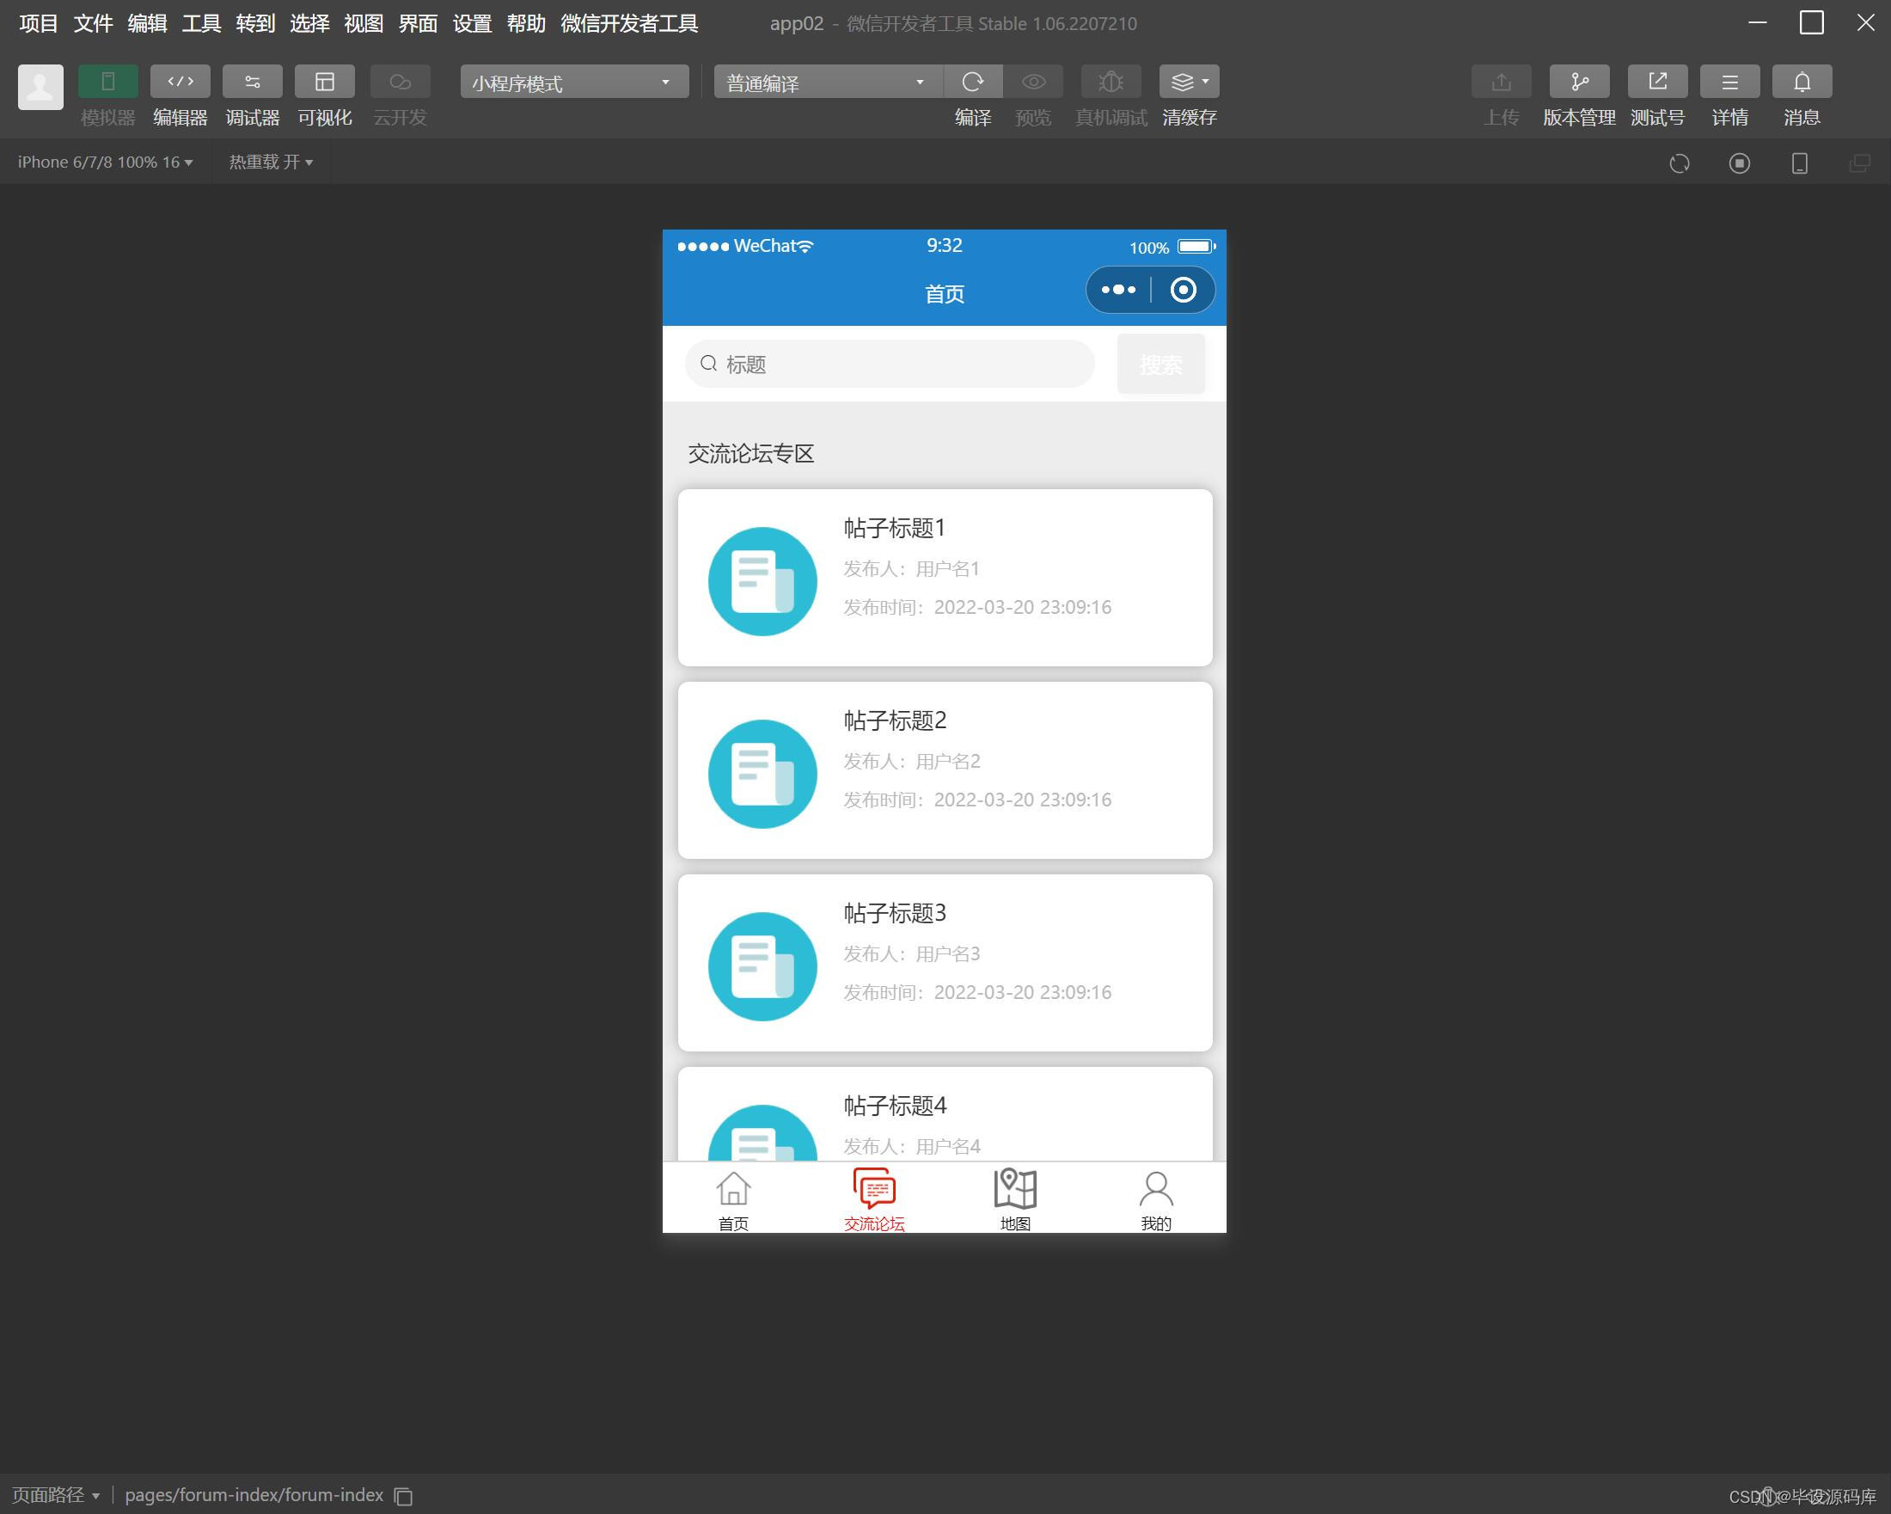Open the 帖子标题4 post card

945,1114
